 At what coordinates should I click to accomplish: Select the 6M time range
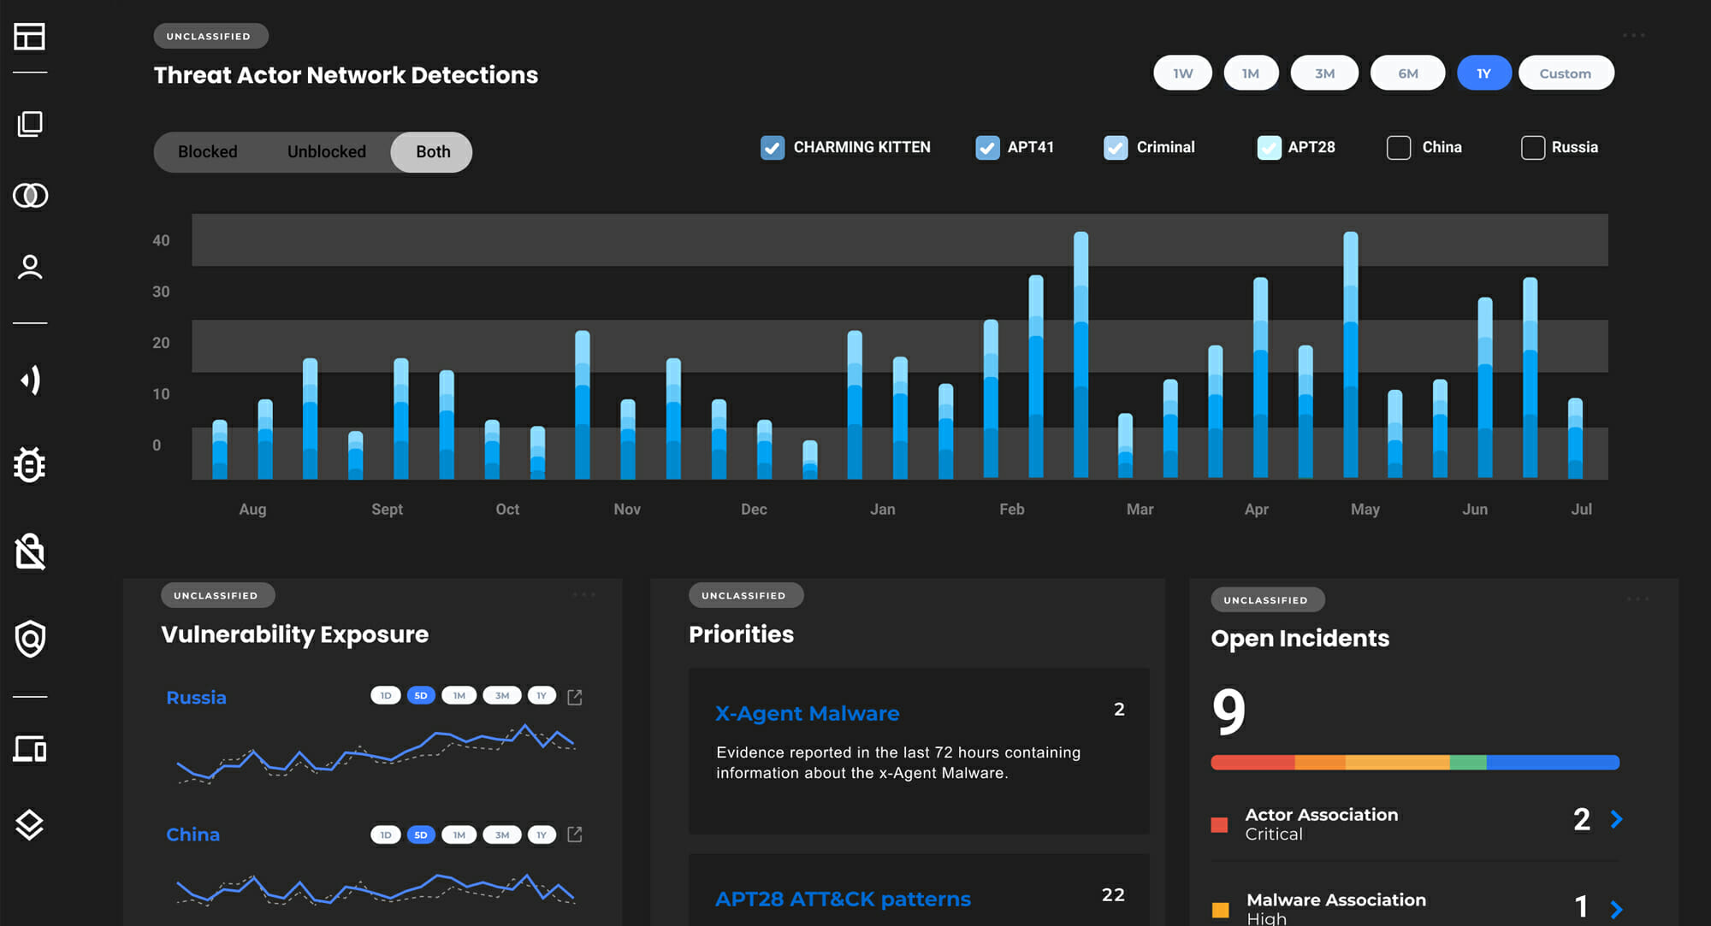(1407, 74)
